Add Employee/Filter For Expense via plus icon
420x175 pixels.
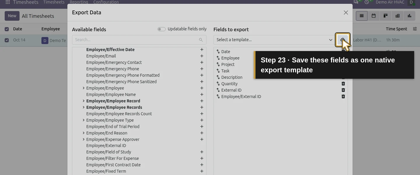pos(202,158)
